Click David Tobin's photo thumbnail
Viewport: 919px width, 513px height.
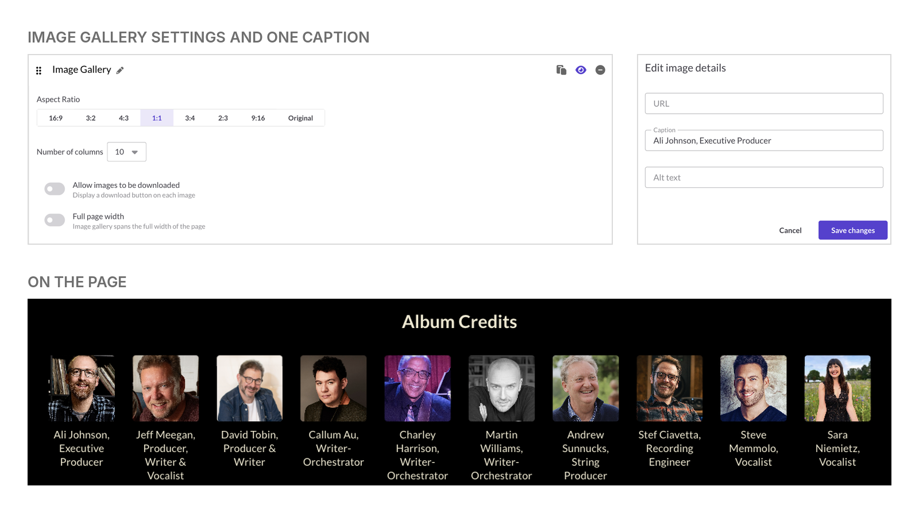[249, 388]
